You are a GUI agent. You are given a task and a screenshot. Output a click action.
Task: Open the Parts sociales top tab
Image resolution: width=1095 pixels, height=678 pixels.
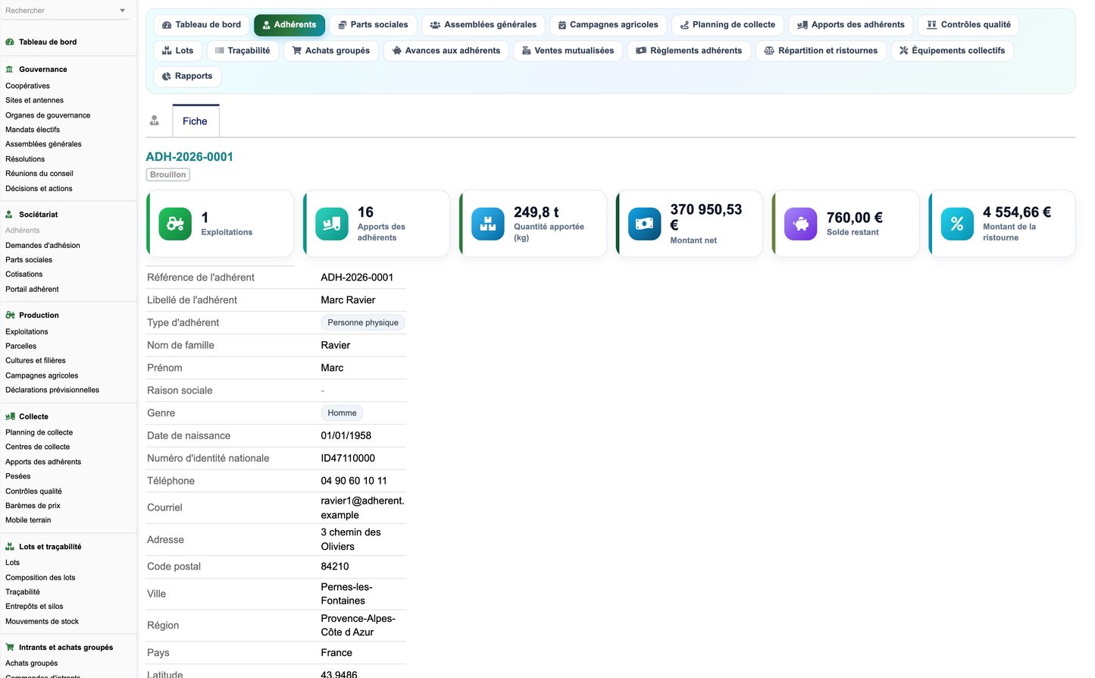[x=373, y=25]
